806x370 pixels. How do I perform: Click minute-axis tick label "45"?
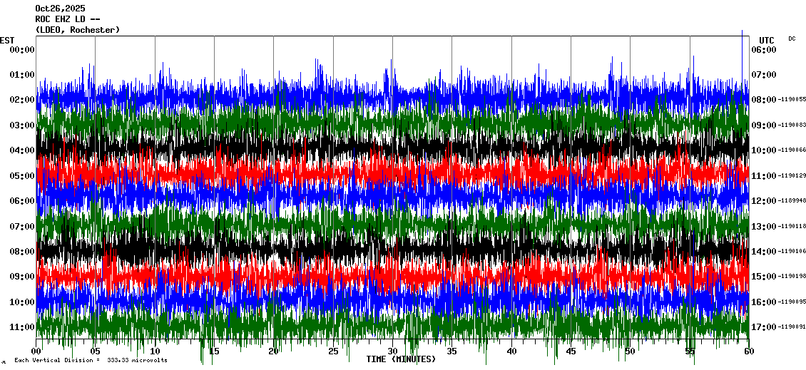571,351
